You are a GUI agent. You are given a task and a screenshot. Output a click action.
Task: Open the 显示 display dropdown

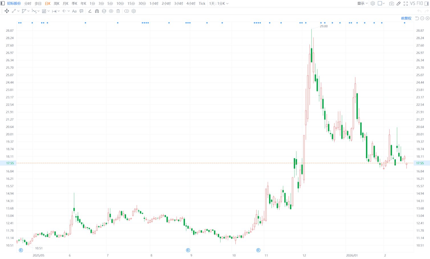(362, 3)
